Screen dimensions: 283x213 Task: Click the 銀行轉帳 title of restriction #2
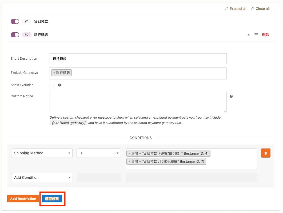[41, 35]
